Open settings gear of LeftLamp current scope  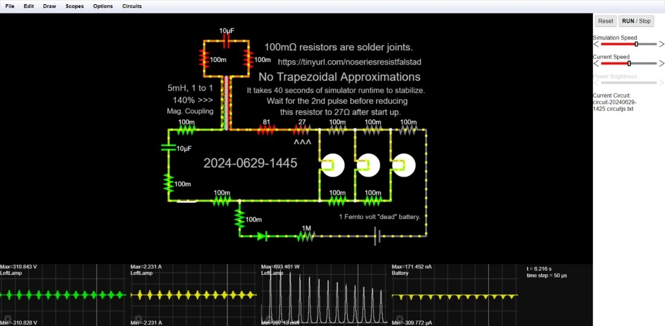[138, 318]
